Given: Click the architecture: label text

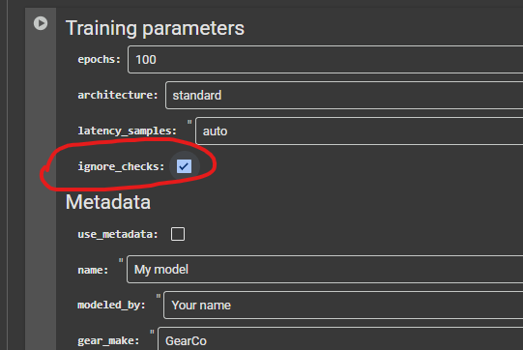Looking at the screenshot, I should 118,95.
